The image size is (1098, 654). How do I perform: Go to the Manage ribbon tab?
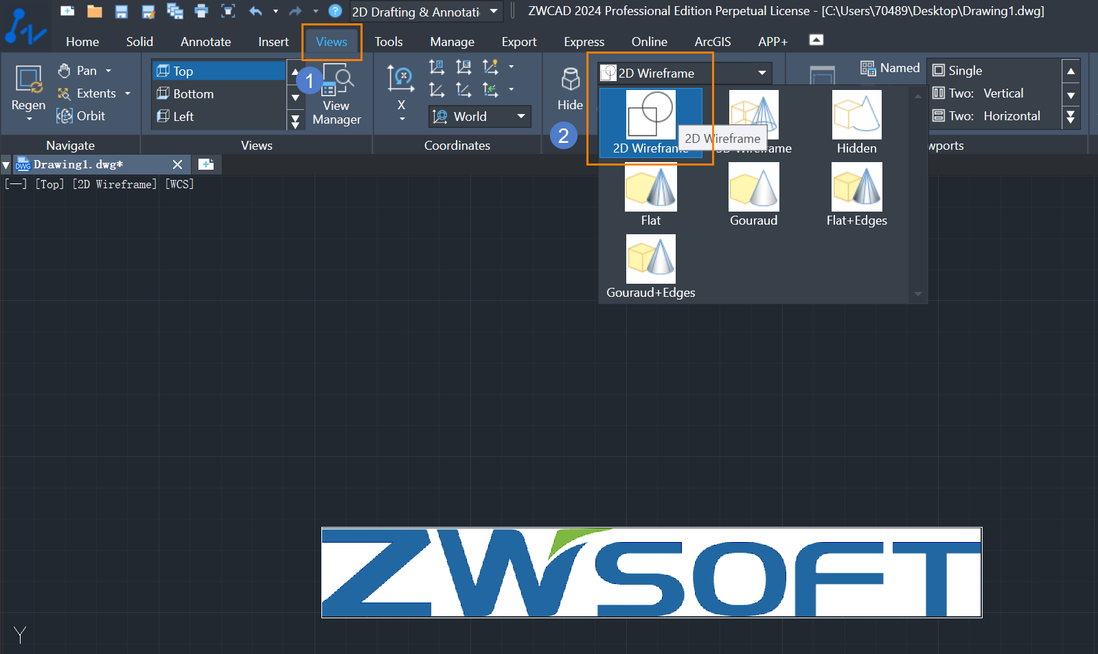(452, 42)
